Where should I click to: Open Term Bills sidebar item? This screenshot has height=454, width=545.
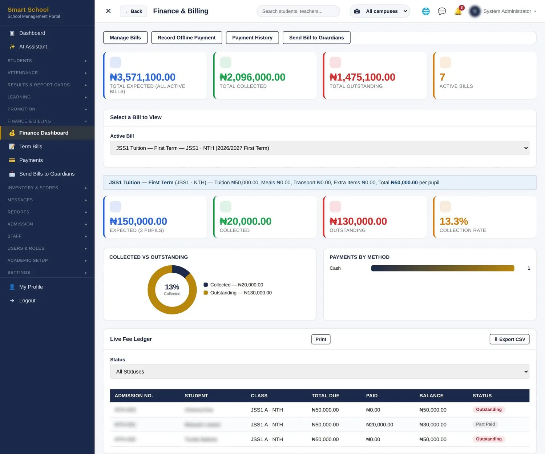(47, 146)
